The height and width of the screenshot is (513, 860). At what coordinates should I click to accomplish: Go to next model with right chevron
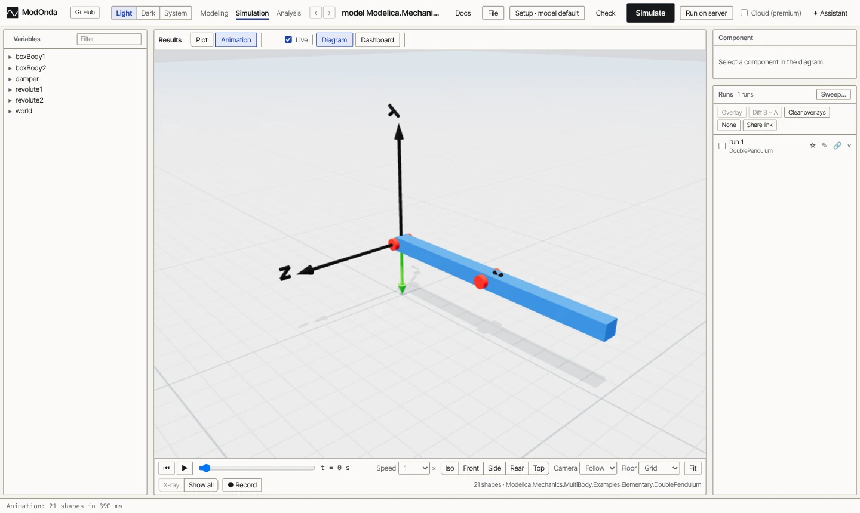click(329, 13)
